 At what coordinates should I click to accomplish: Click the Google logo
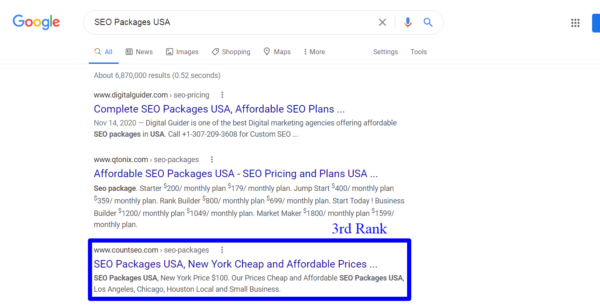[36, 22]
